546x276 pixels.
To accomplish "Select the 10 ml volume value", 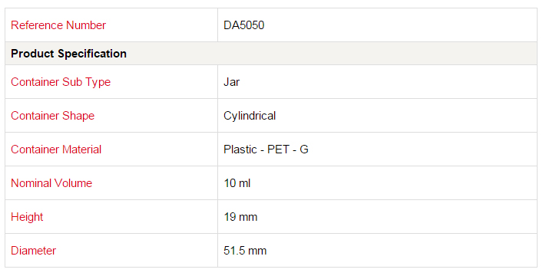I will point(237,183).
